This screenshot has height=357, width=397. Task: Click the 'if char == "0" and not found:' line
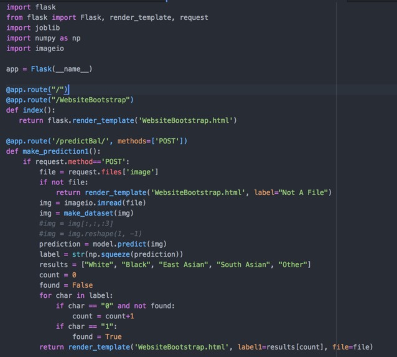(115, 306)
